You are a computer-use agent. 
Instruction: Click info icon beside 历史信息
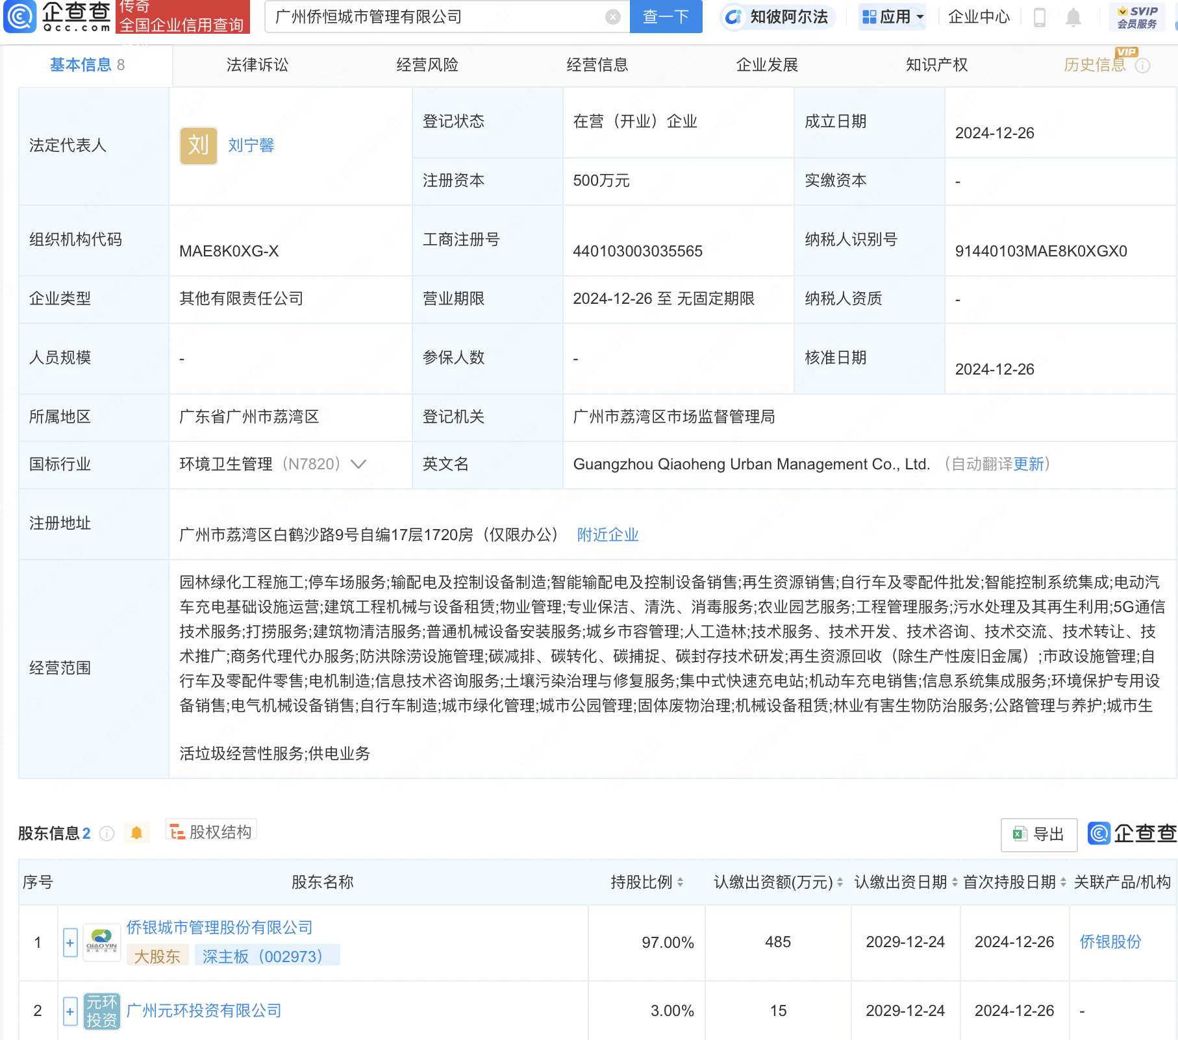1143,66
